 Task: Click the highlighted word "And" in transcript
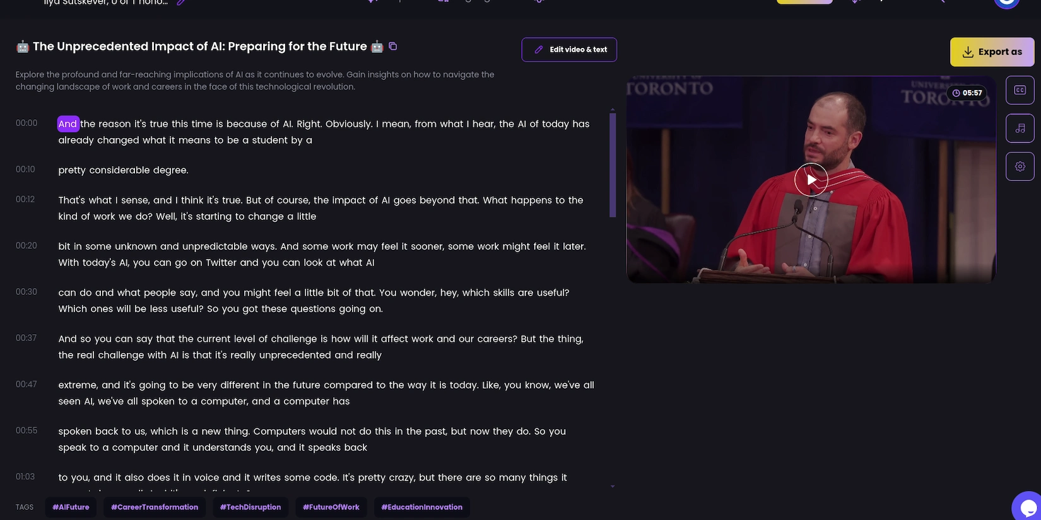coord(68,124)
